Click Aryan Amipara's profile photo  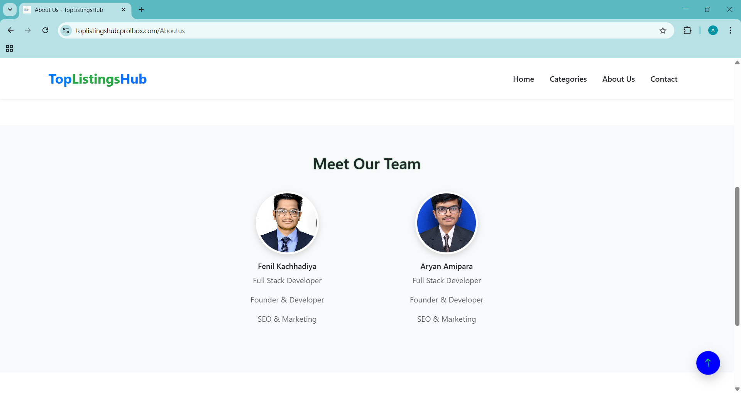[x=446, y=223]
